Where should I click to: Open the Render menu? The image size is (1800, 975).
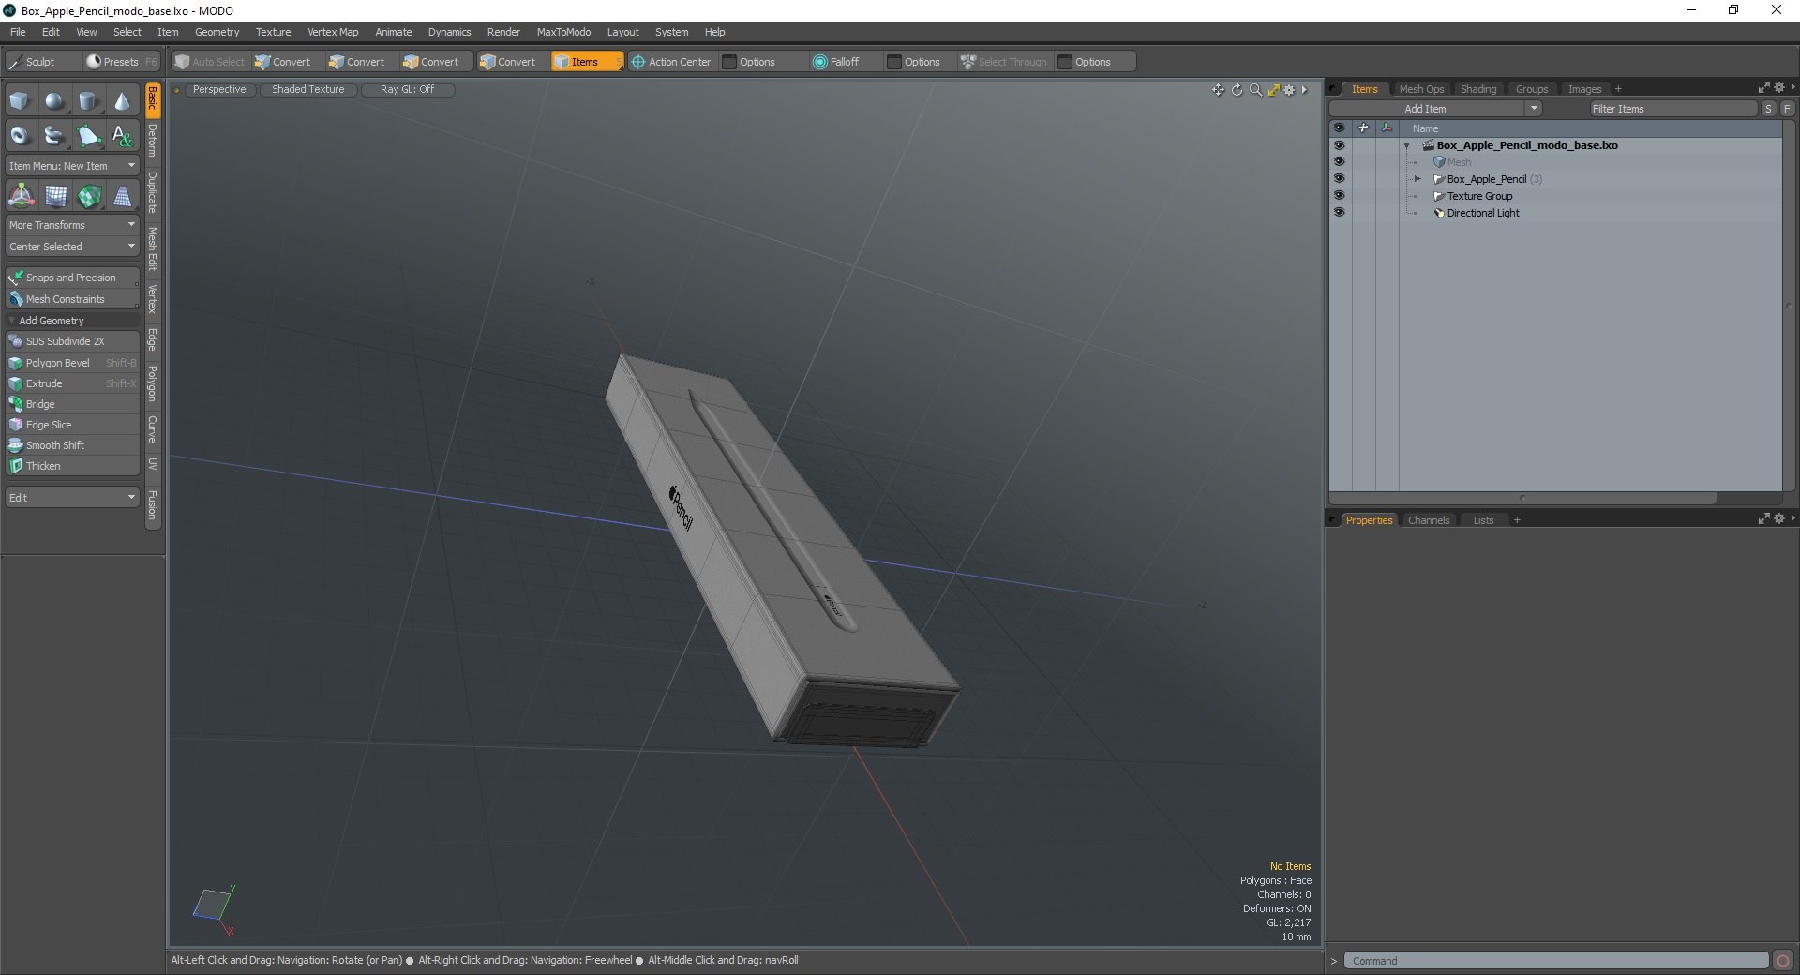[x=503, y=32]
